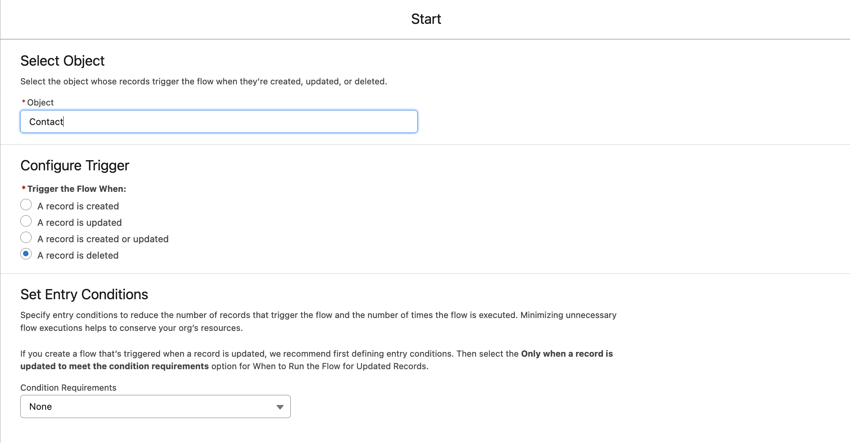Click 'A record is created or updated' label

click(x=103, y=239)
